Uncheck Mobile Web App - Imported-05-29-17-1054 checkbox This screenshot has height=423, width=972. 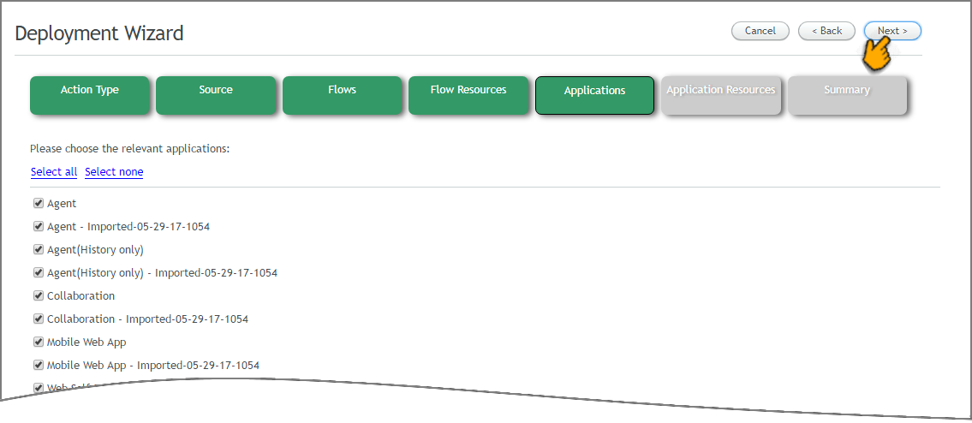(x=39, y=365)
